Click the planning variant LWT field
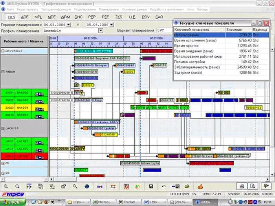 [164, 31]
